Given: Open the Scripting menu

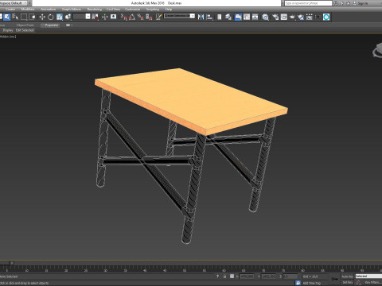Looking at the screenshot, I should click(x=153, y=10).
